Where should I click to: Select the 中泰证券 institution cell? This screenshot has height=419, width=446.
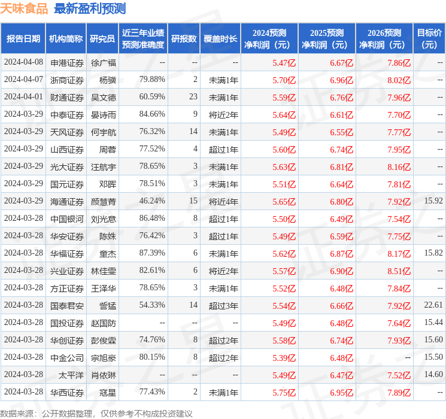pyautogui.click(x=67, y=115)
